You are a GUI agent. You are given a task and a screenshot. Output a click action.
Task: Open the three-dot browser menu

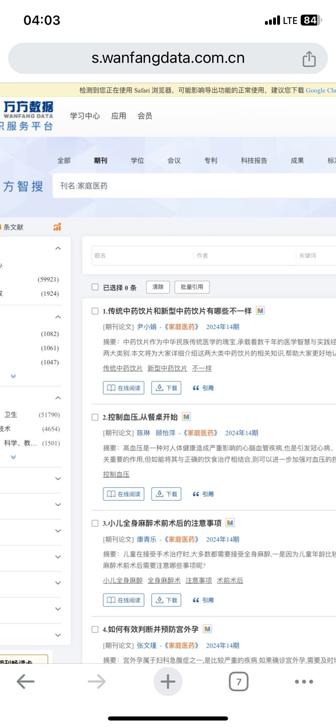click(304, 682)
